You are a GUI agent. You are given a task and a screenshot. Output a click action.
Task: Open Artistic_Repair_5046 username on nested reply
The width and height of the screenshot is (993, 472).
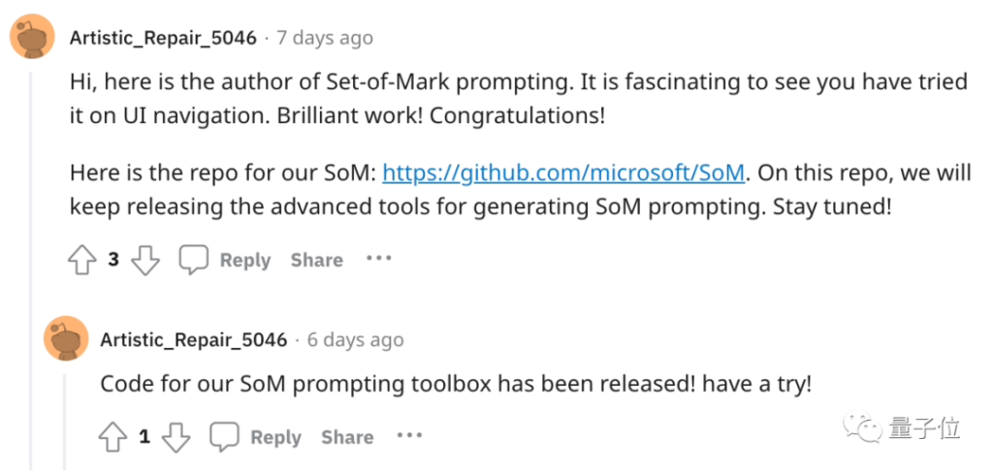[194, 340]
